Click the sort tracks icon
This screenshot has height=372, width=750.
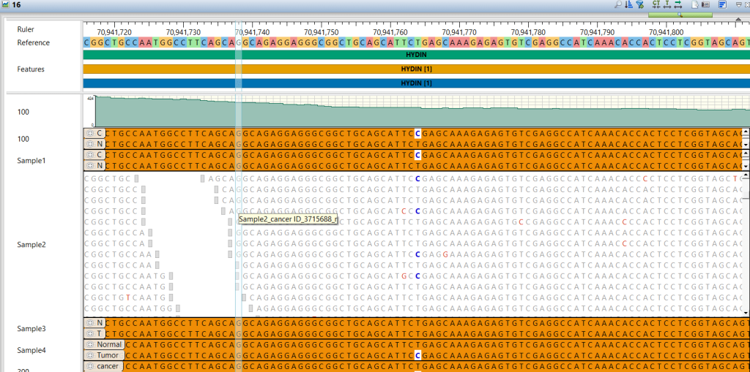[x=629, y=5]
